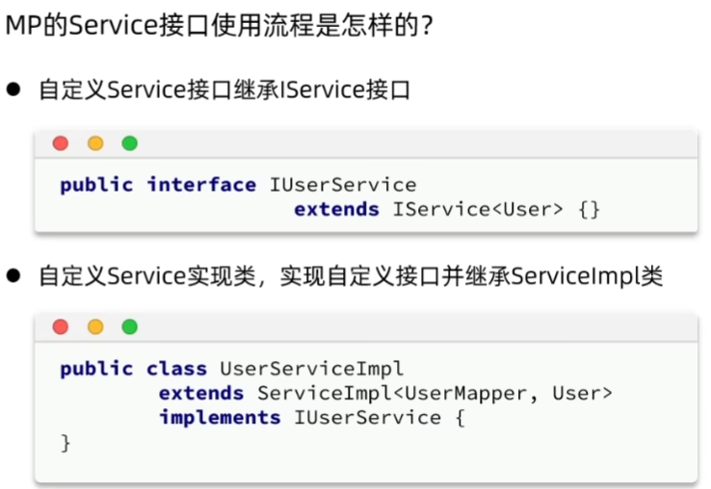
Task: Click the 'class' keyword in second snippet
Action: coord(177,369)
